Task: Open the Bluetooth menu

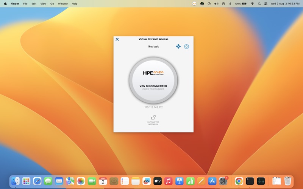Action: coord(230,3)
